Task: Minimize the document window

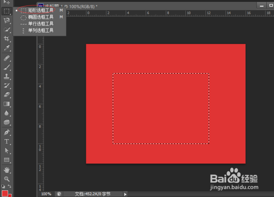Action: pyautogui.click(x=262, y=6)
